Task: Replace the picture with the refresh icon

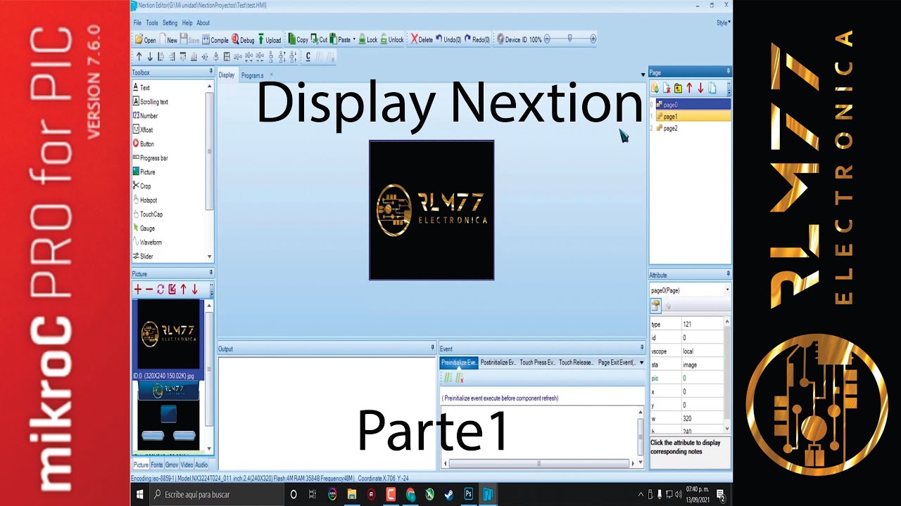Action: pos(160,290)
